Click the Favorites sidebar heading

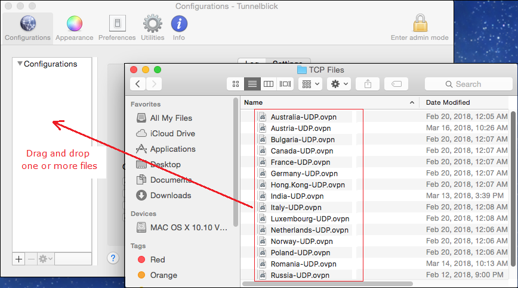click(146, 104)
